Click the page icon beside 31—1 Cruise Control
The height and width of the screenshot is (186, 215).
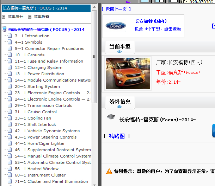pos(10,111)
